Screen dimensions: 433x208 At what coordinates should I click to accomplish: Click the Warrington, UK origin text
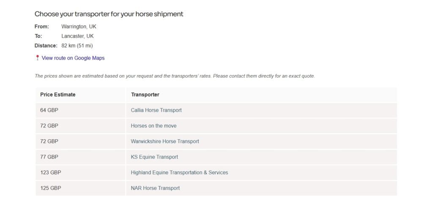tap(79, 27)
